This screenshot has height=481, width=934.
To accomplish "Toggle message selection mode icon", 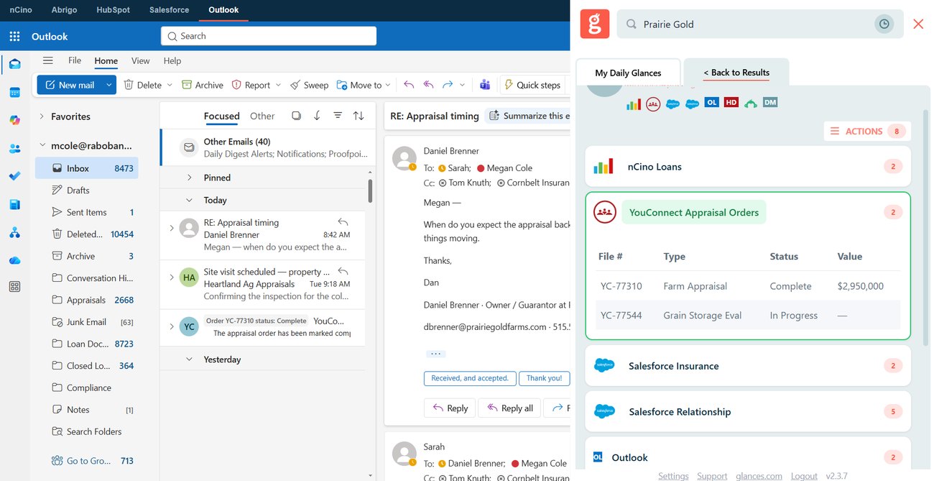I will tap(296, 116).
